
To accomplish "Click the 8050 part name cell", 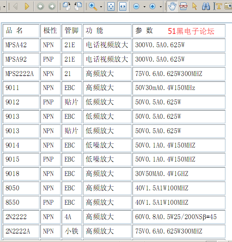I will 21,188.
